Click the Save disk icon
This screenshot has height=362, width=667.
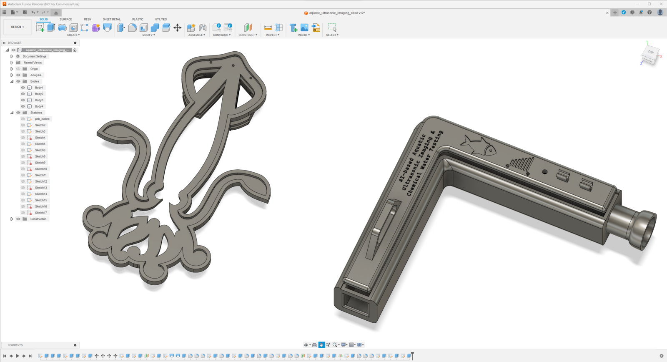point(25,13)
